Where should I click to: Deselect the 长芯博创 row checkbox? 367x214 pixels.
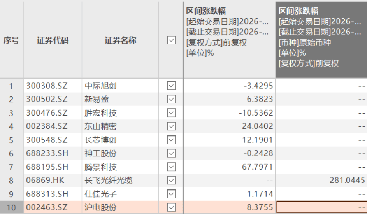pos(171,140)
